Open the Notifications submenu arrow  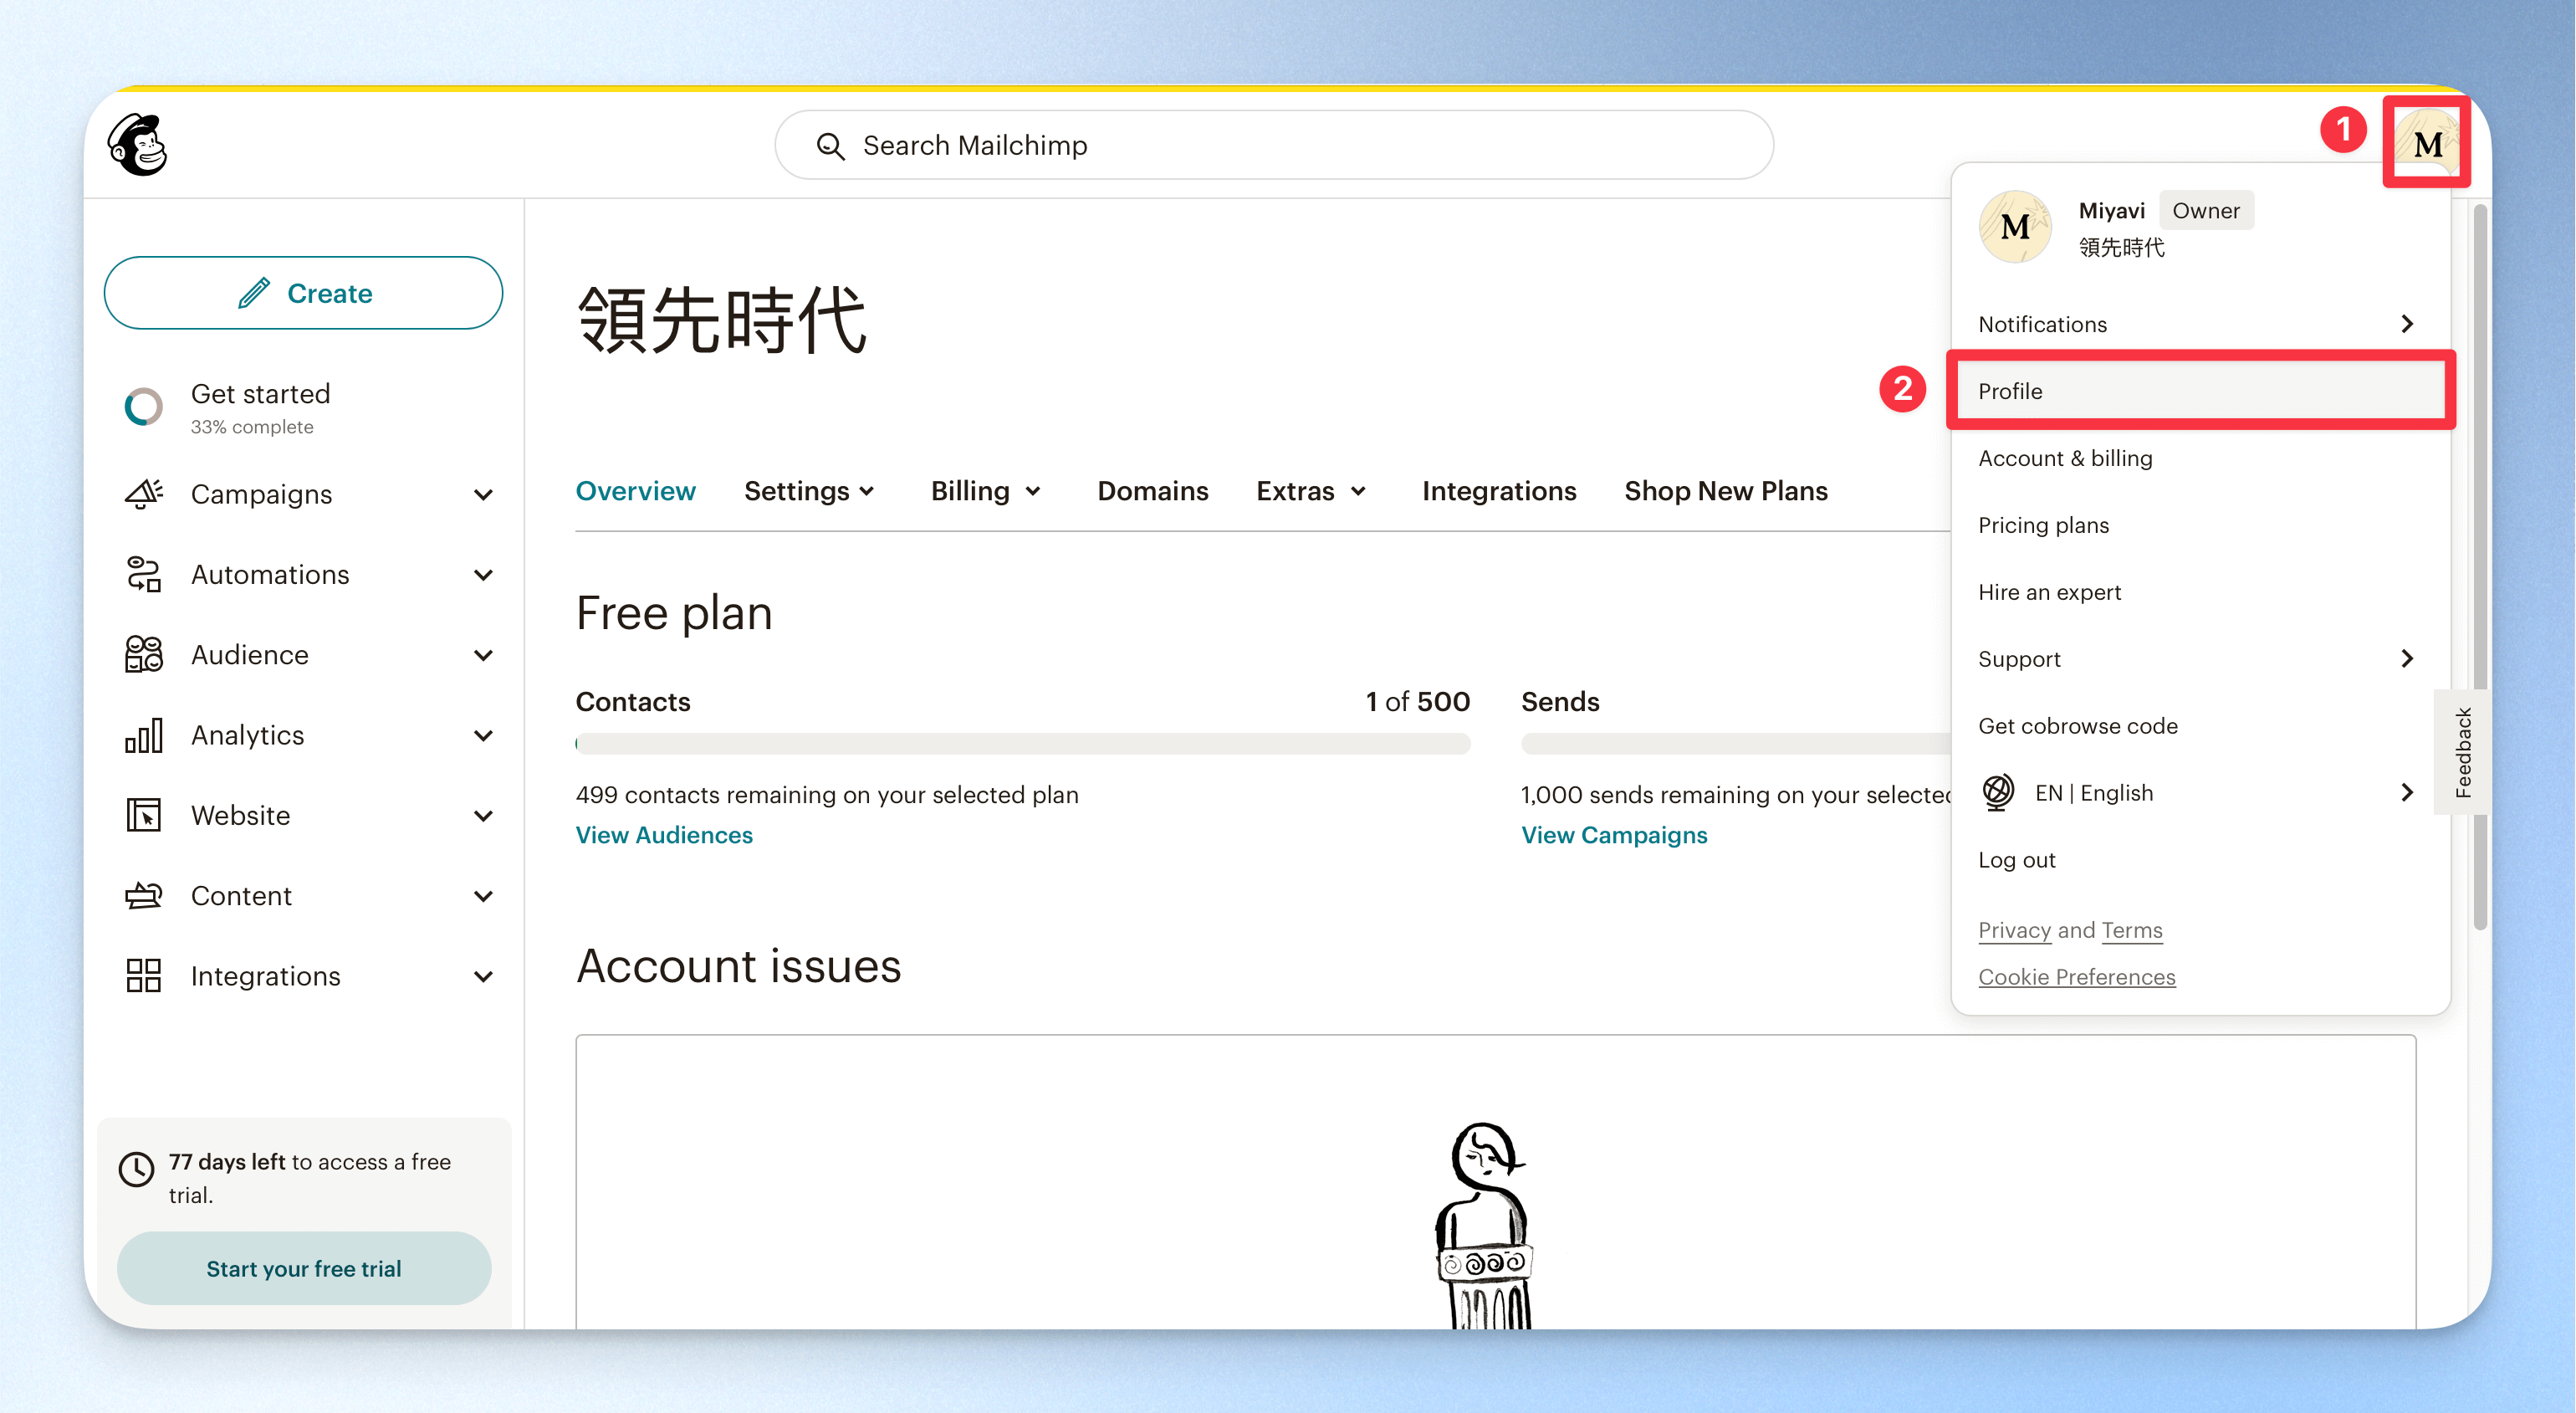pyautogui.click(x=2407, y=324)
